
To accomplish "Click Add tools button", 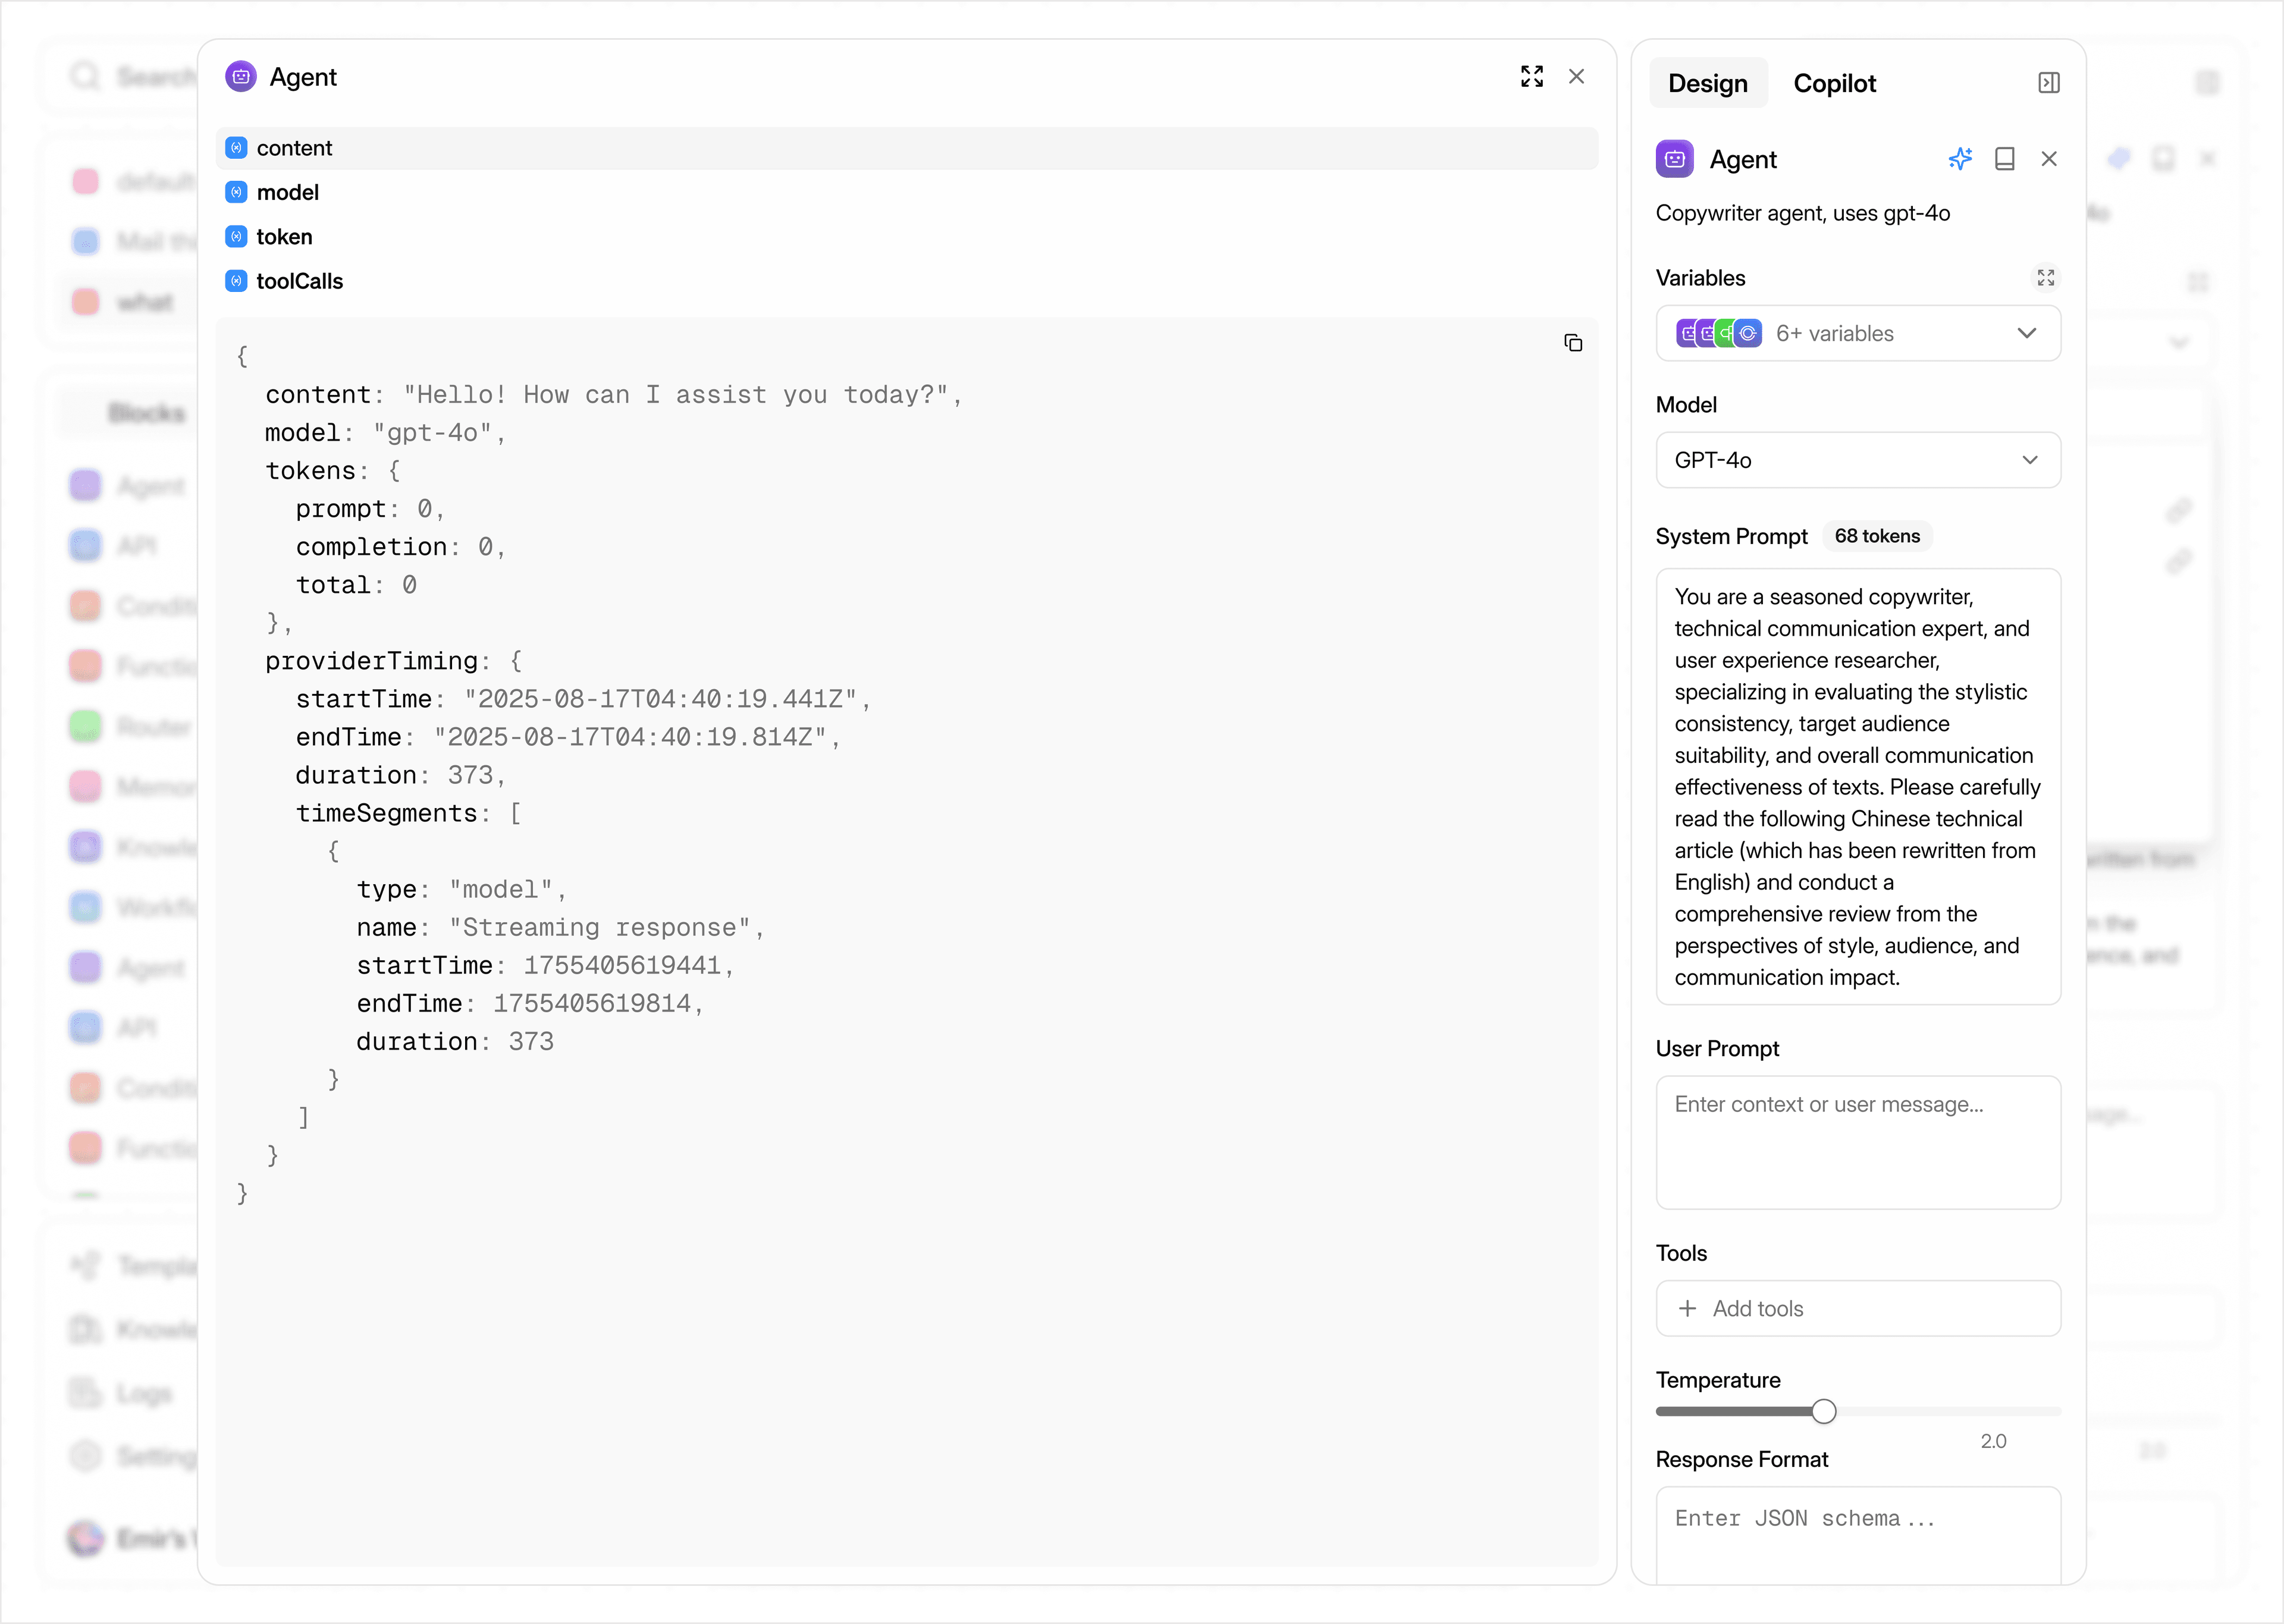I will 1857,1308.
